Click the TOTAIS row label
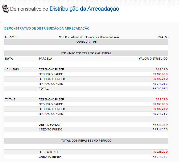 pyautogui.click(x=10, y=99)
